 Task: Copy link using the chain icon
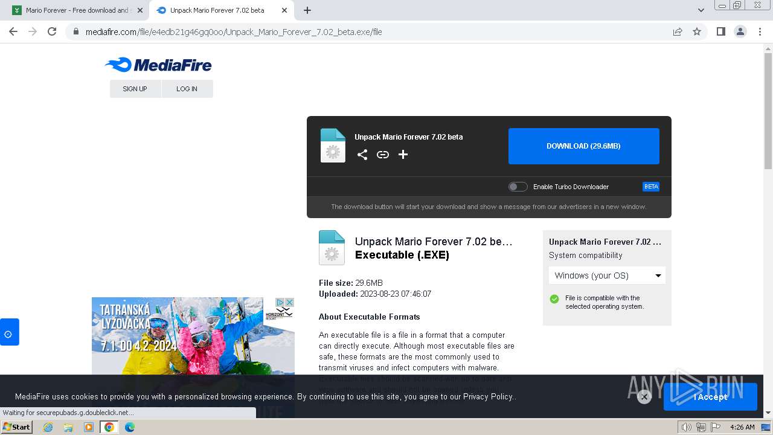[383, 155]
